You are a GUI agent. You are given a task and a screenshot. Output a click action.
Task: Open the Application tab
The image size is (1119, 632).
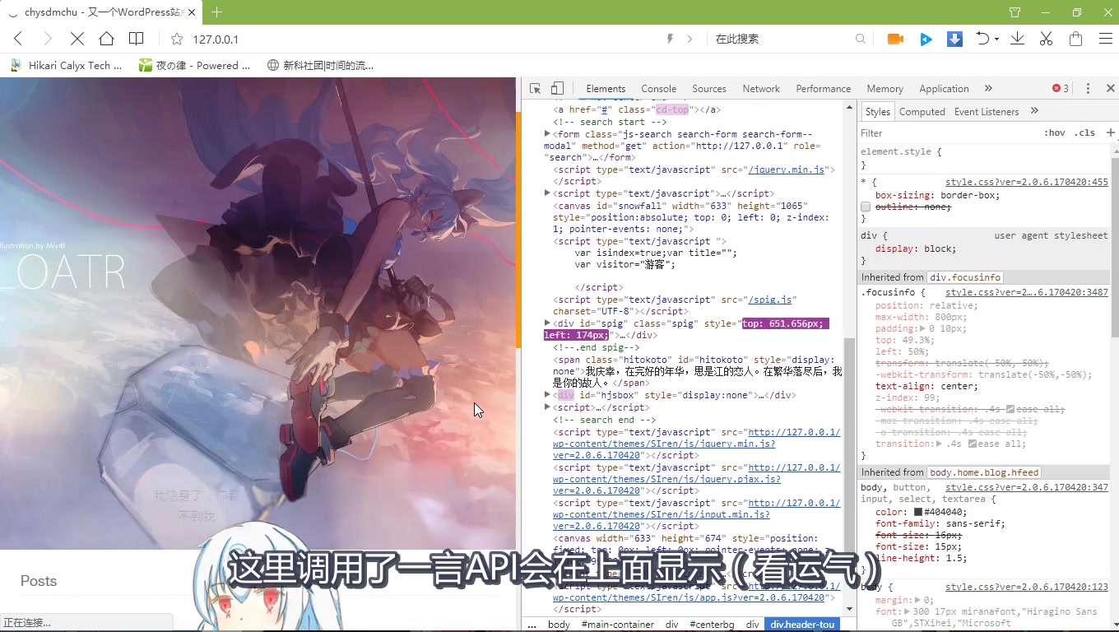(x=944, y=88)
